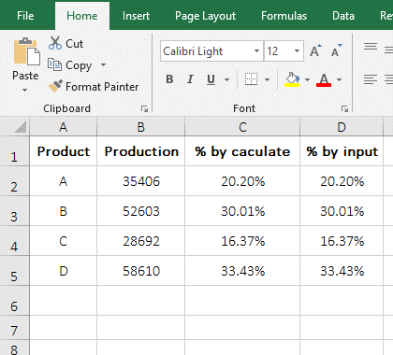Select row 3 header
This screenshot has height=355, width=393.
tap(14, 211)
